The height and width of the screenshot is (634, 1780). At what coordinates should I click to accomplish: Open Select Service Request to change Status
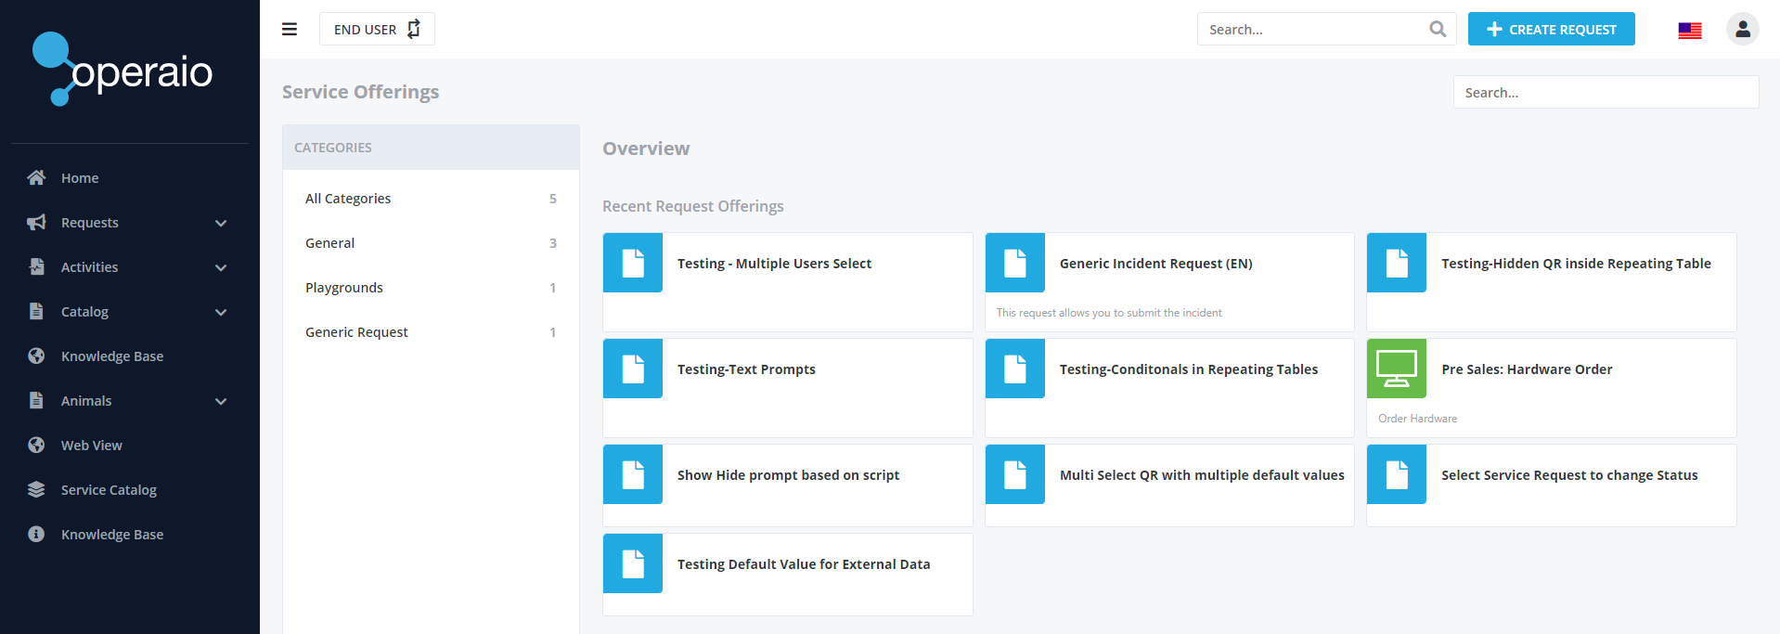[1568, 475]
